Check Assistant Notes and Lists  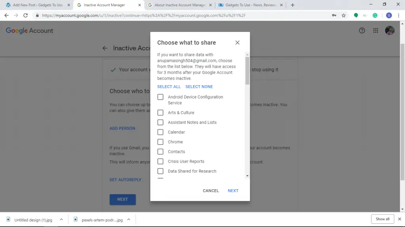coord(161,123)
